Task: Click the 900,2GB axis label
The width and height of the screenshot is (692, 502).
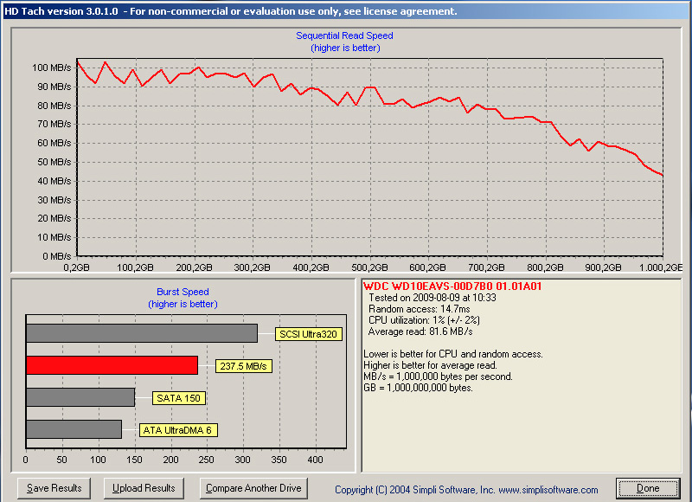Action: (x=603, y=267)
